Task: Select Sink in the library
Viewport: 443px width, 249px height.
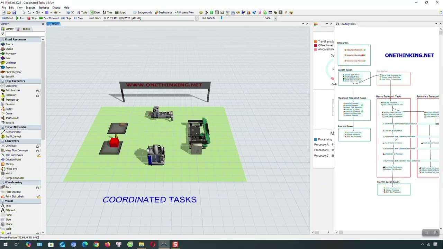Action: point(8,58)
